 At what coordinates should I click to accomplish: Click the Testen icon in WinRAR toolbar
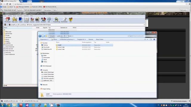tap(21, 20)
